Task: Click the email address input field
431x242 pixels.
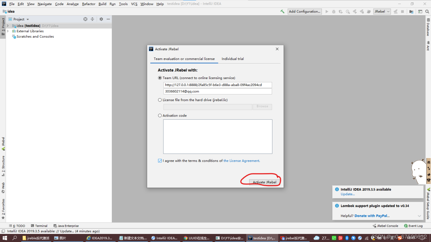Action: tap(218, 91)
